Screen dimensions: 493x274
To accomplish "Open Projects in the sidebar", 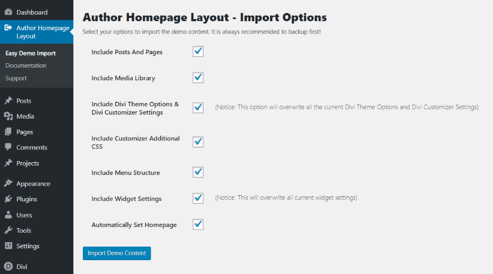I will [x=27, y=163].
